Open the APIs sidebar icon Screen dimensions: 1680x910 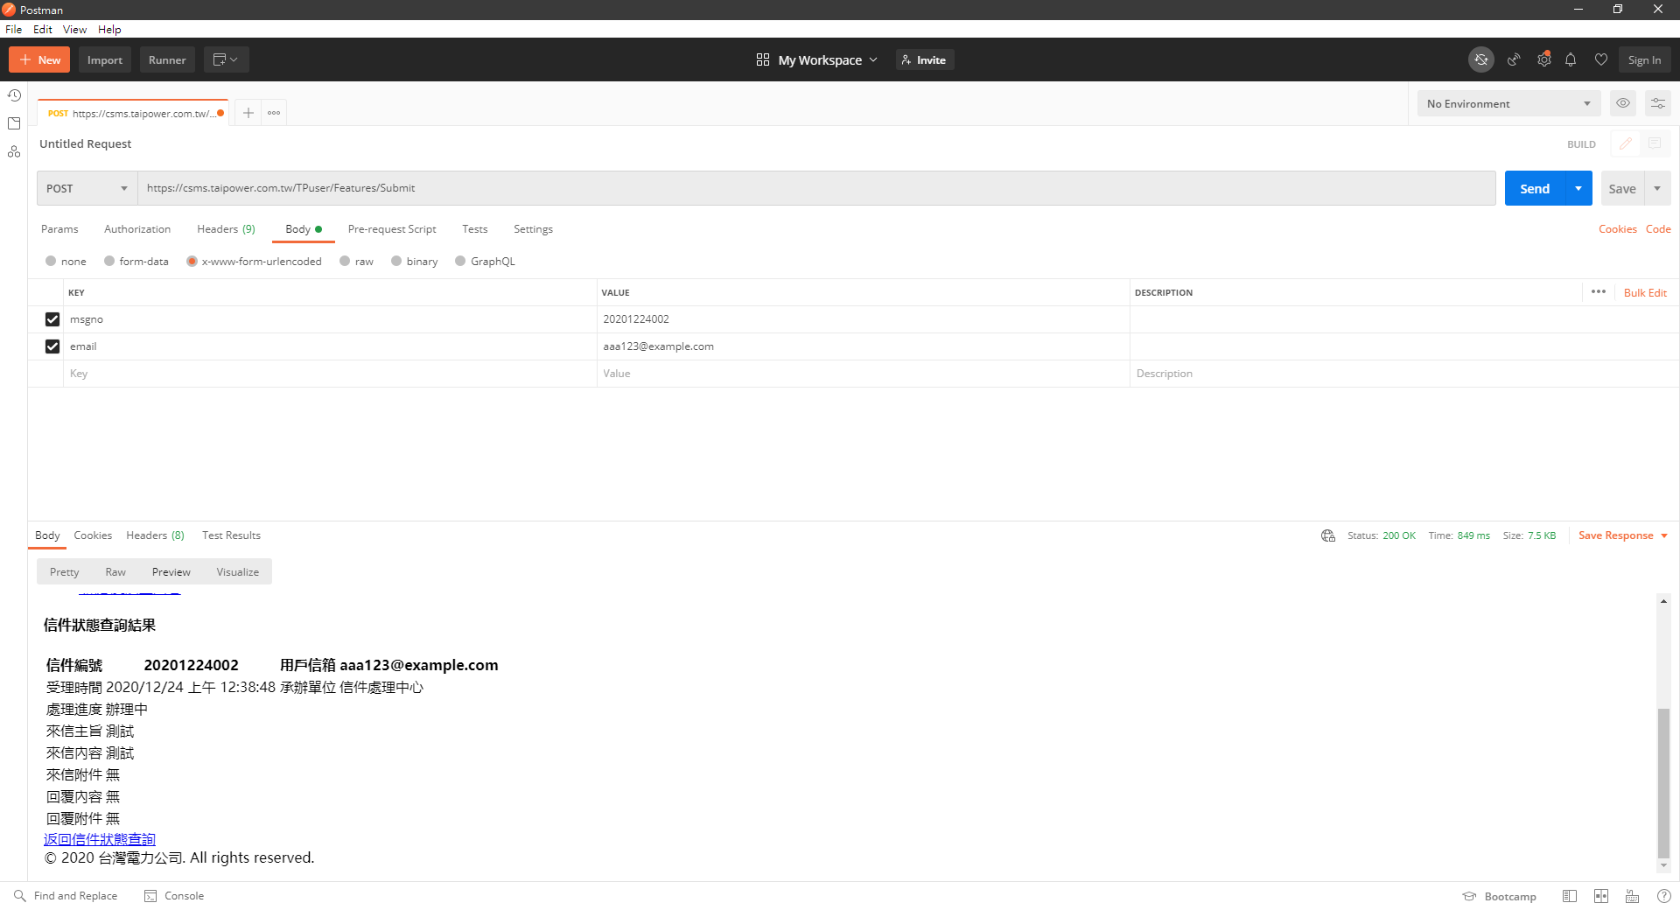[14, 151]
